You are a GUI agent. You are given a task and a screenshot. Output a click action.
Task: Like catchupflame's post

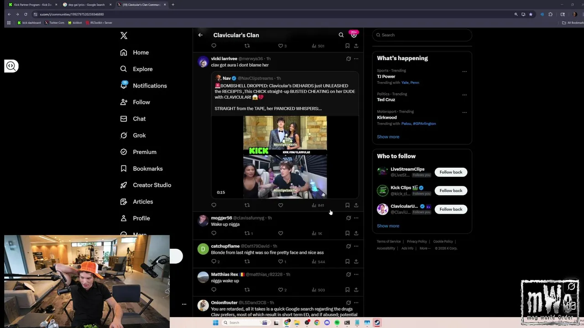pyautogui.click(x=282, y=261)
